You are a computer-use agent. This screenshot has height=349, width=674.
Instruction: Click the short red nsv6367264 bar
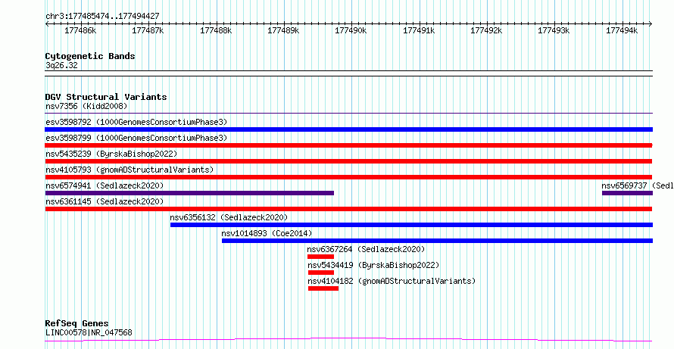[x=320, y=257]
